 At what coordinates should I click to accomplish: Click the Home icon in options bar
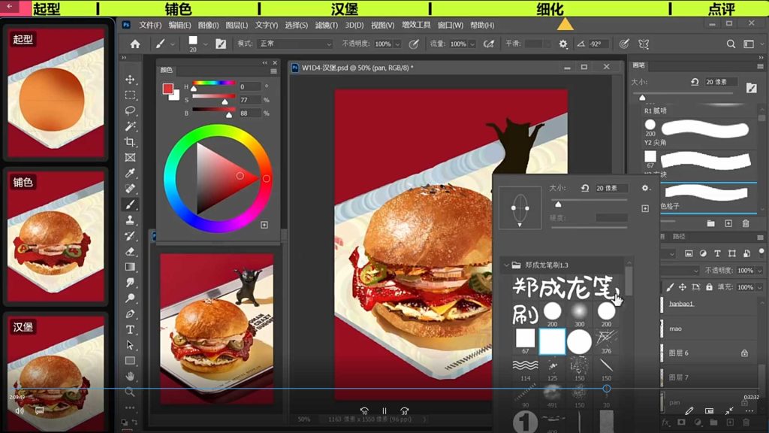click(x=135, y=44)
